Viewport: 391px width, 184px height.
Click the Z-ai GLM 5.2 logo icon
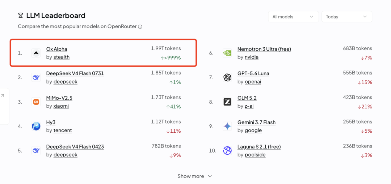click(227, 102)
